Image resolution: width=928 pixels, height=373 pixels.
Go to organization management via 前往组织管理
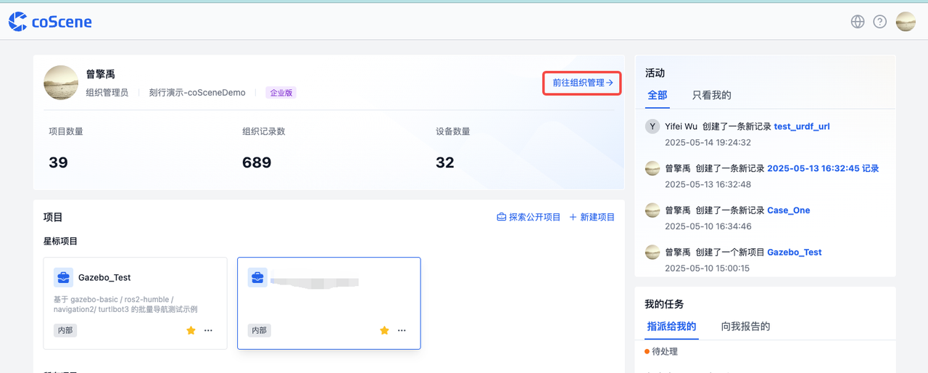[582, 83]
